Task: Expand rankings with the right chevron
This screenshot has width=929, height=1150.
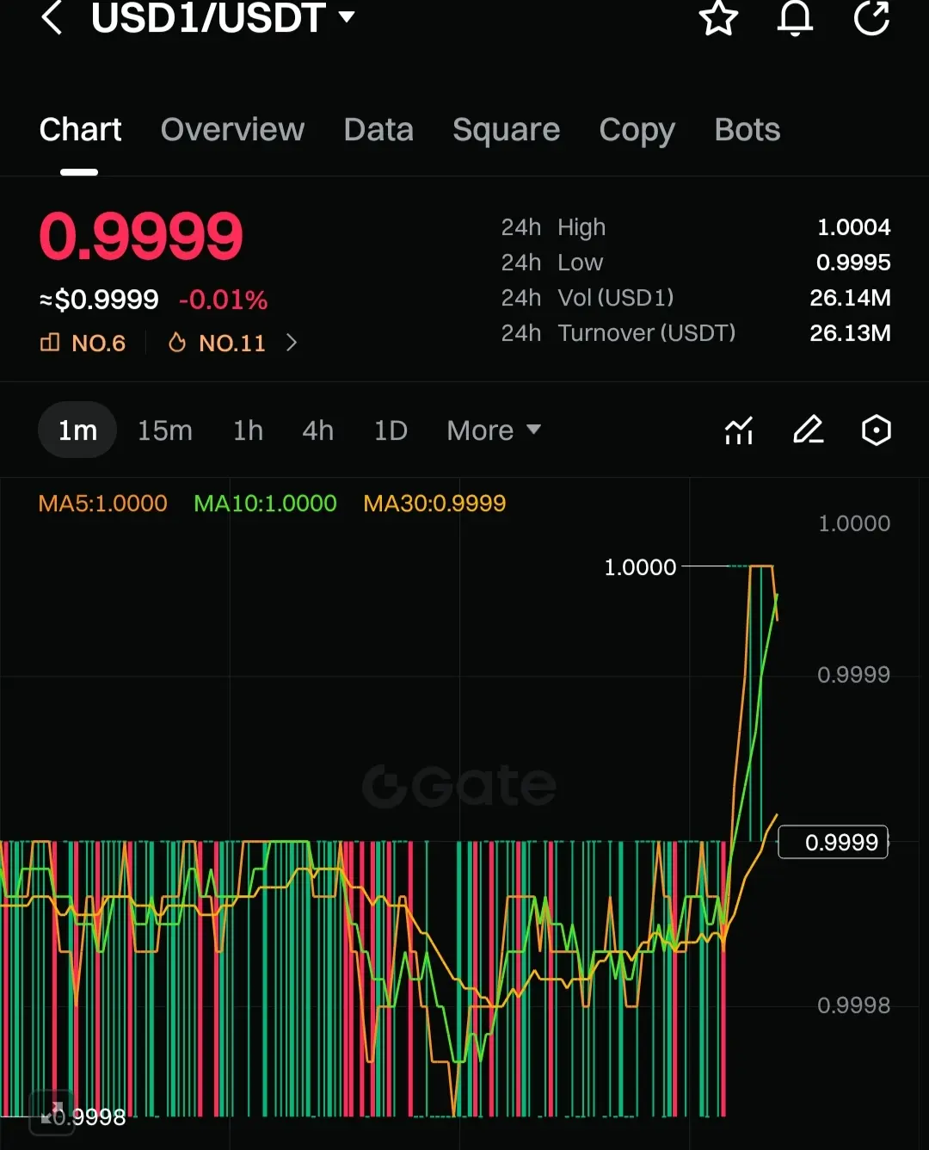Action: [292, 343]
